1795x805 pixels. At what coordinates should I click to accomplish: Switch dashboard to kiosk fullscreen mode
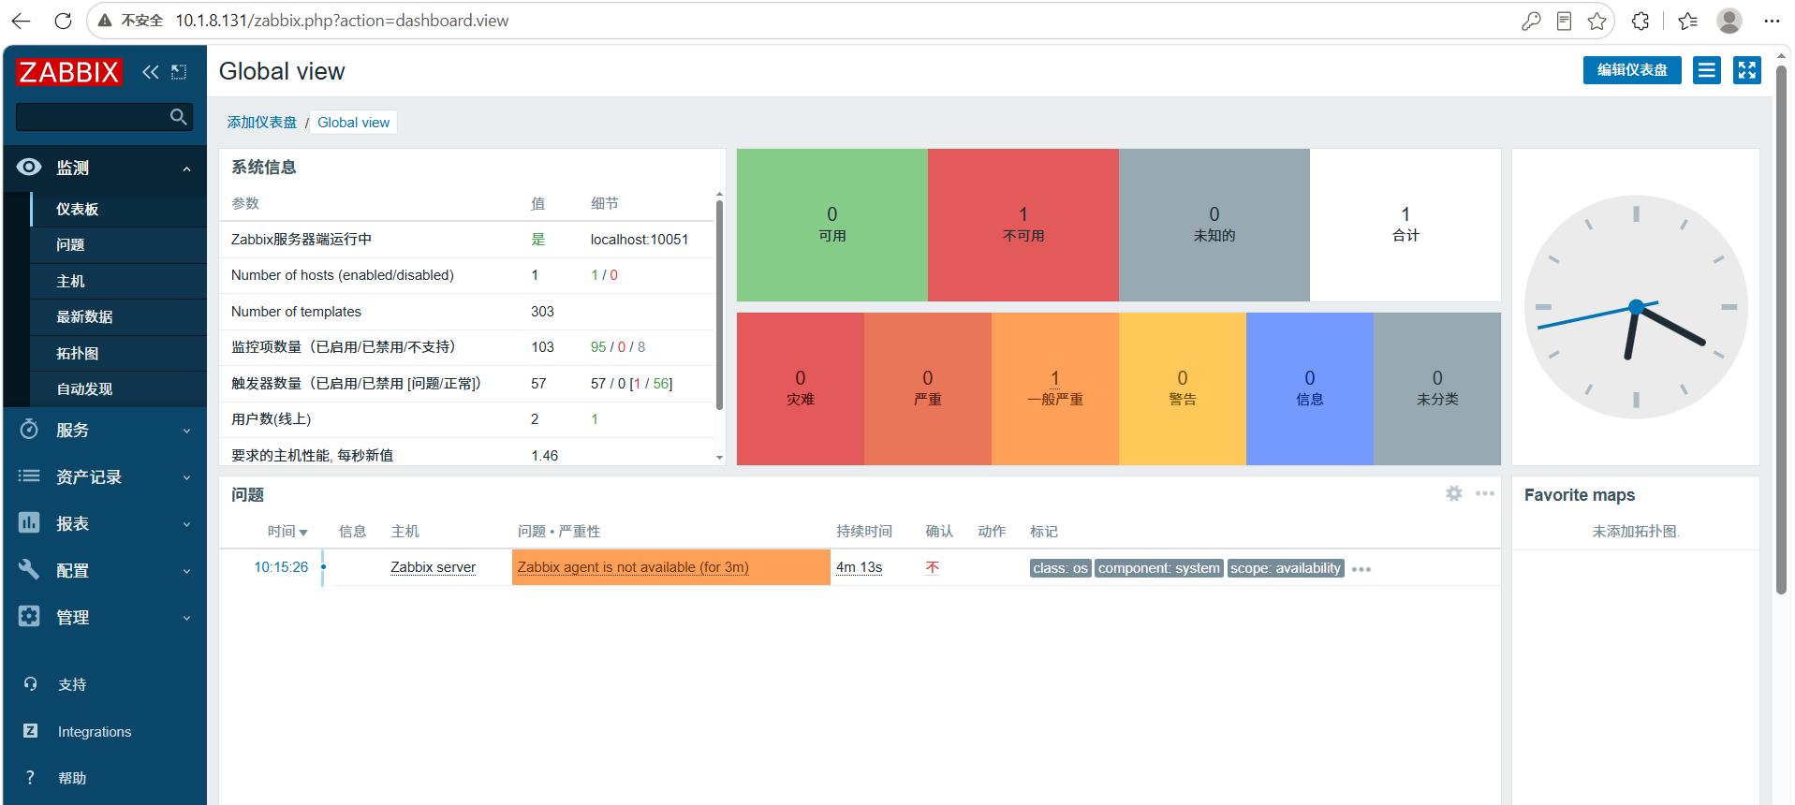point(1747,70)
